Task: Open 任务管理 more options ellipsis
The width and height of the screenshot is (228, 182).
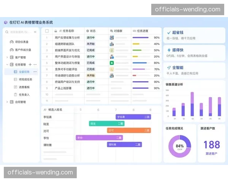Action: 35,64
